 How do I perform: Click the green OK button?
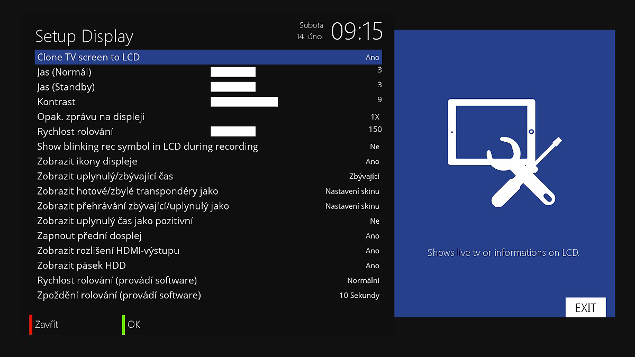coord(131,324)
